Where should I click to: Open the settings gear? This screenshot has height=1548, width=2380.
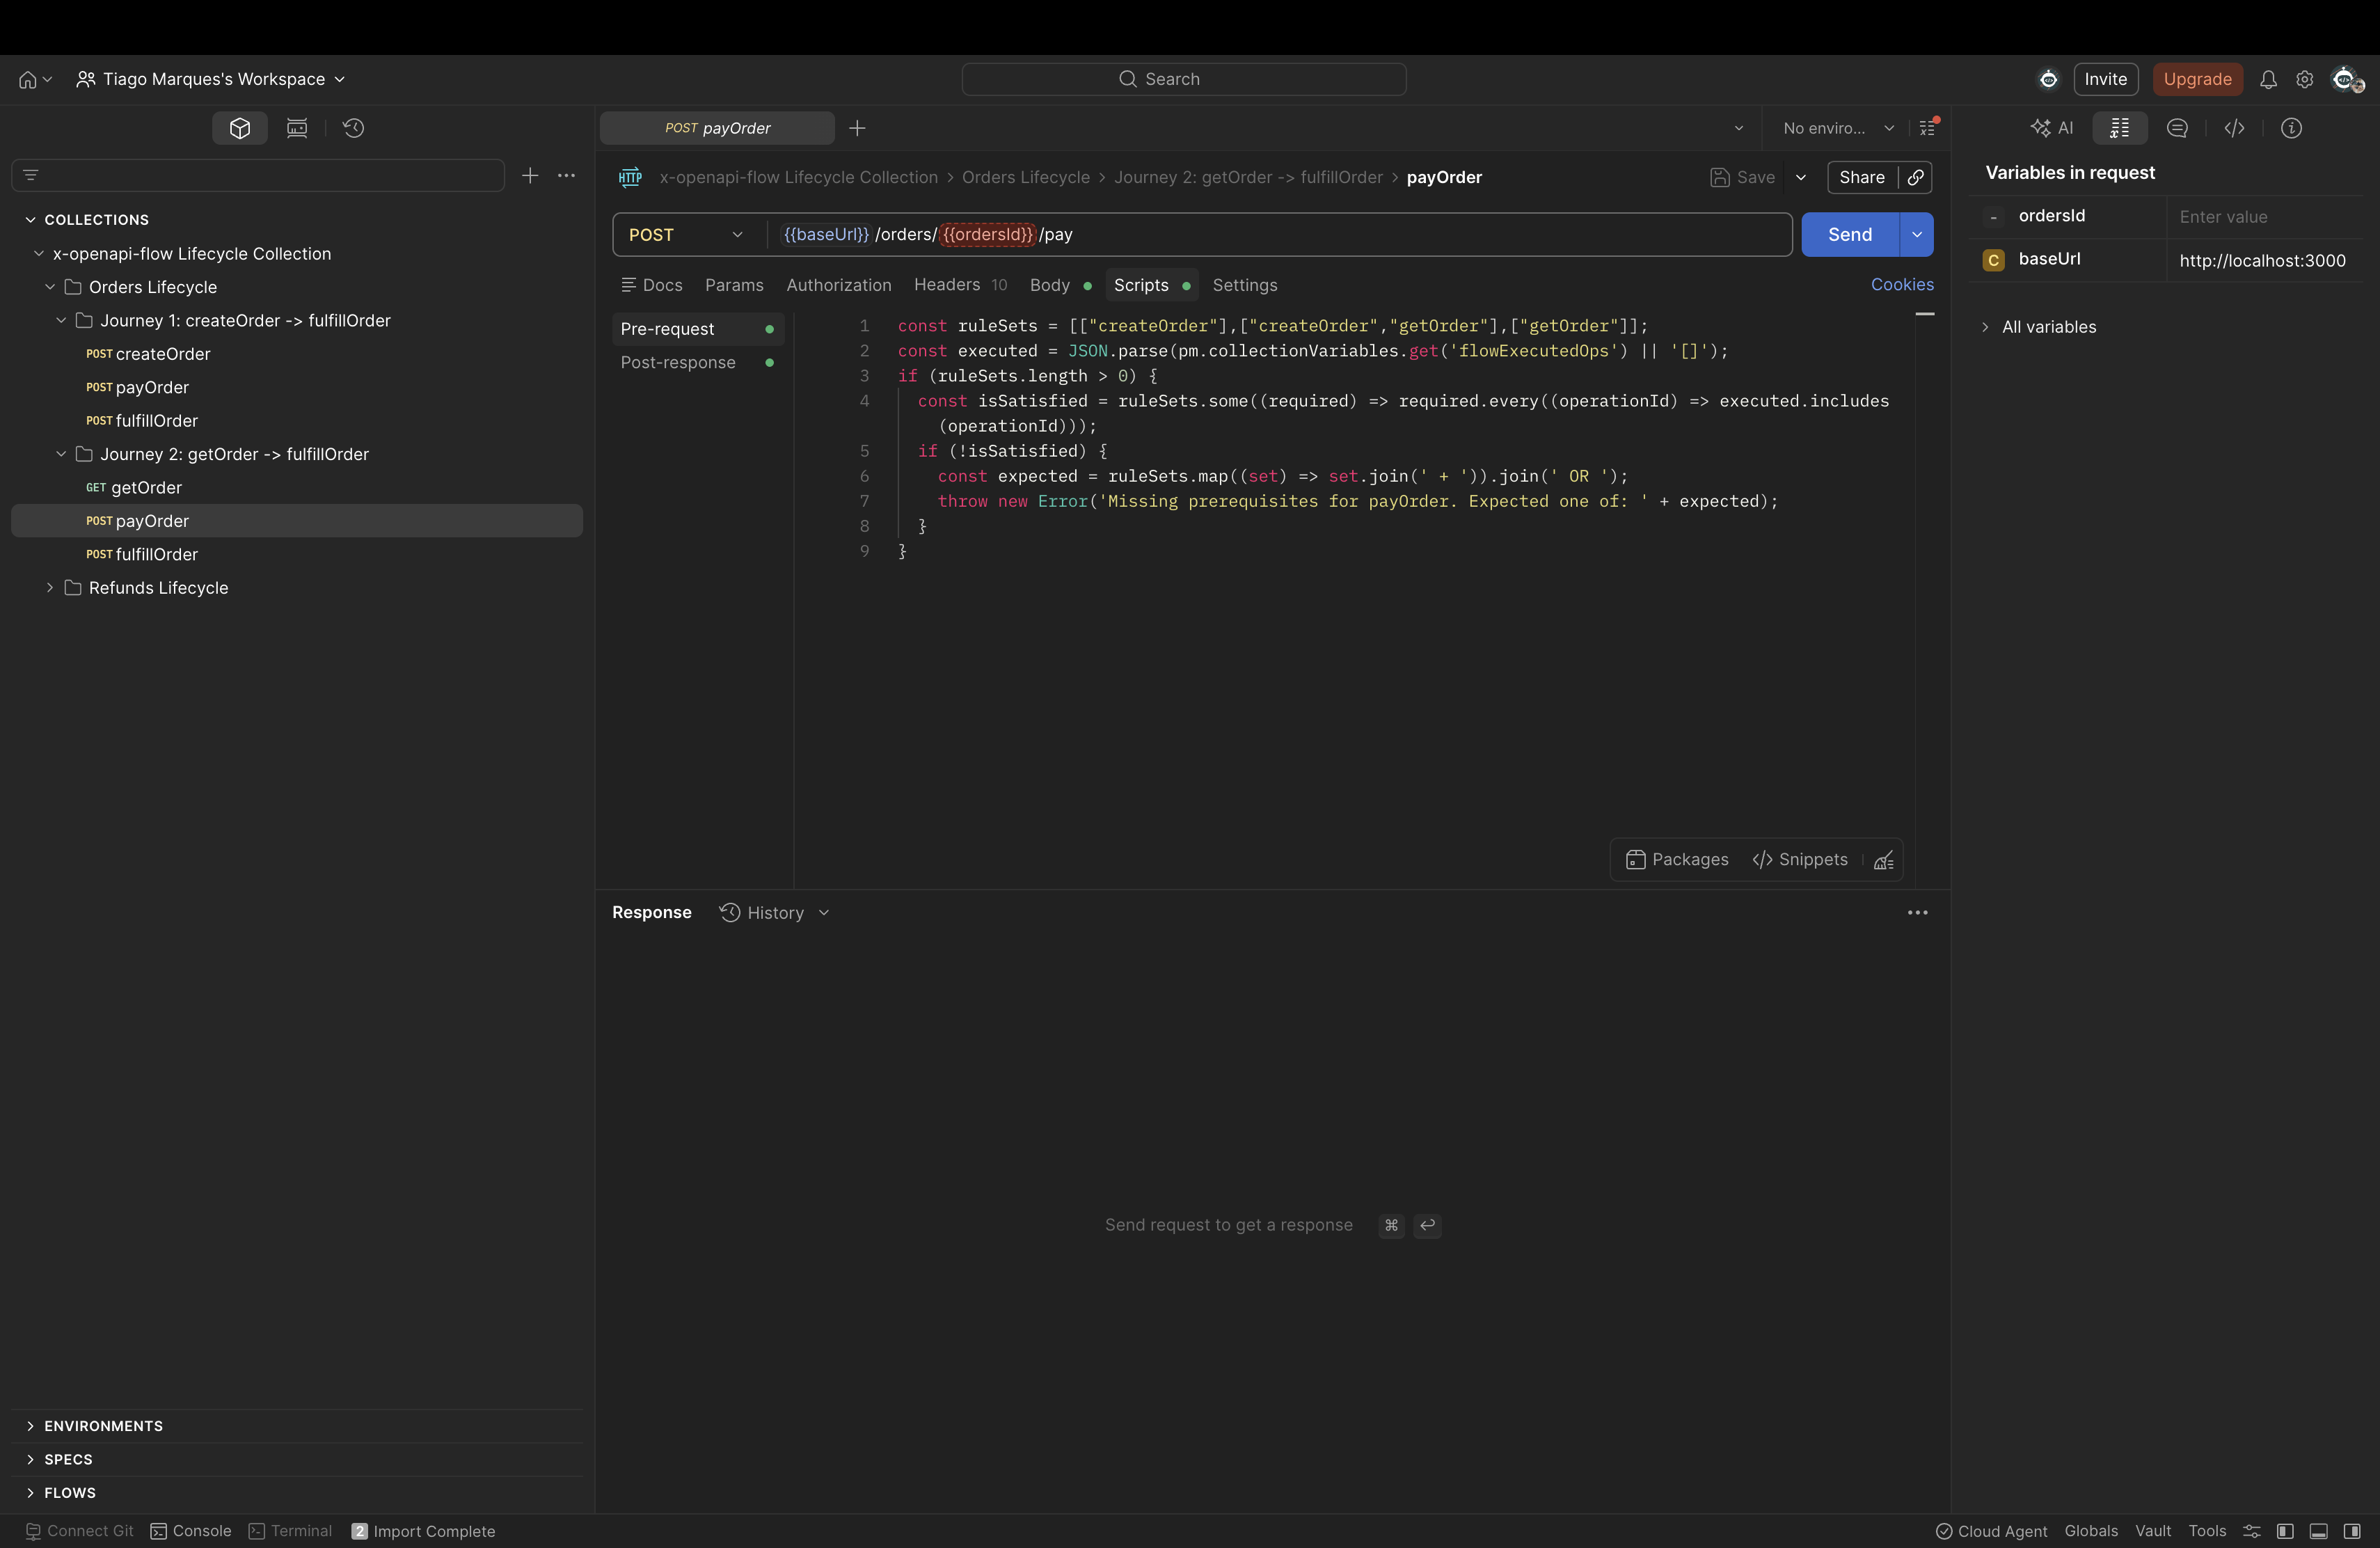[2304, 79]
